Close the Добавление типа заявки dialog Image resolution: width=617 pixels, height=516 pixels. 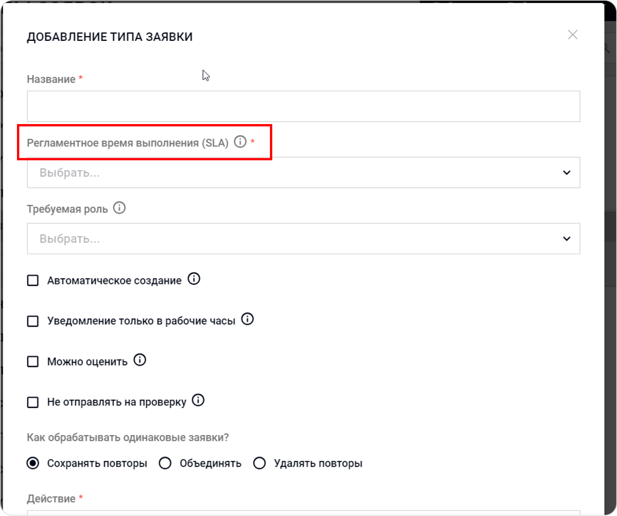572,35
